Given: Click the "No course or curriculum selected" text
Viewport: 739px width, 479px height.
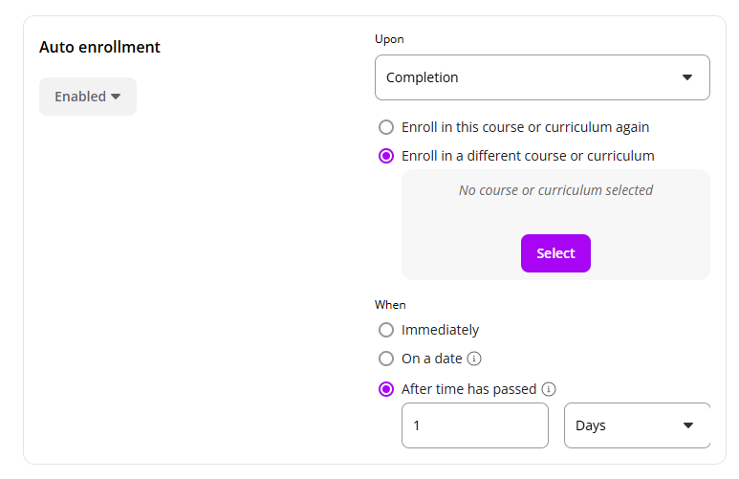Looking at the screenshot, I should point(555,190).
